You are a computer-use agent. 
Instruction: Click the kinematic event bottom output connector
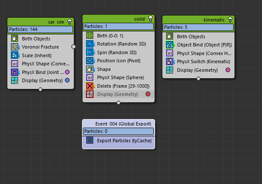point(198,78)
